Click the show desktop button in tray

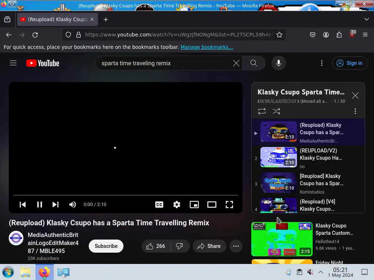pyautogui.click(x=365, y=272)
